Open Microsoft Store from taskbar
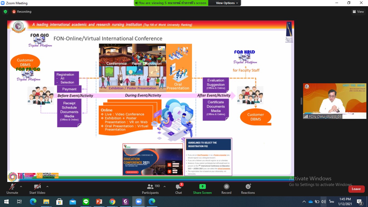Screen dimensions: 368x207 (x=60, y=202)
